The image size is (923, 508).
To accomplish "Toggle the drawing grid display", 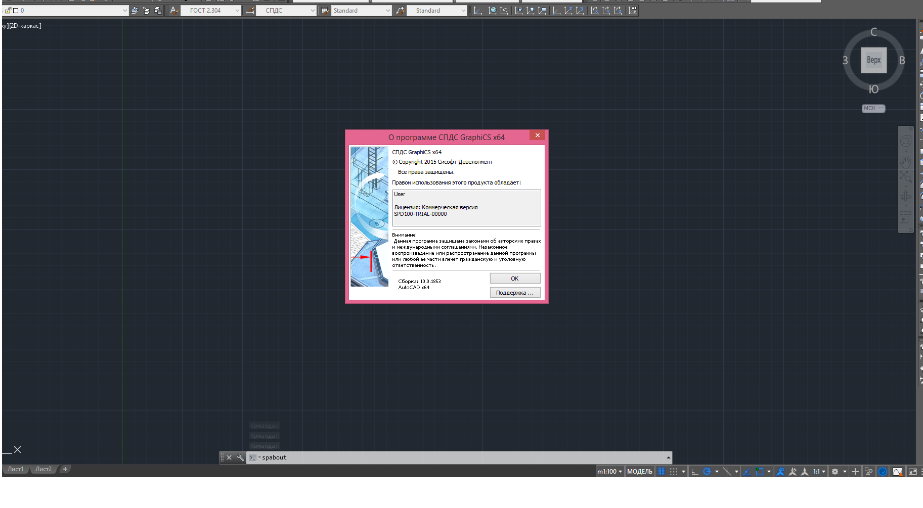I will pos(662,472).
